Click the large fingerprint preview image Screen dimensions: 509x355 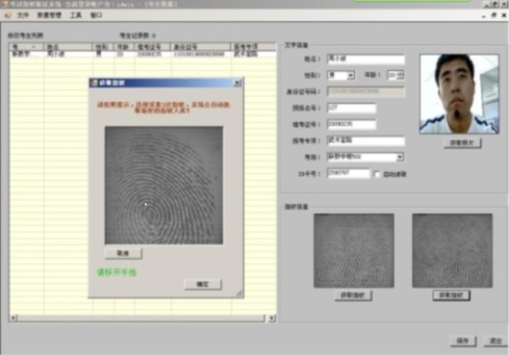(163, 185)
